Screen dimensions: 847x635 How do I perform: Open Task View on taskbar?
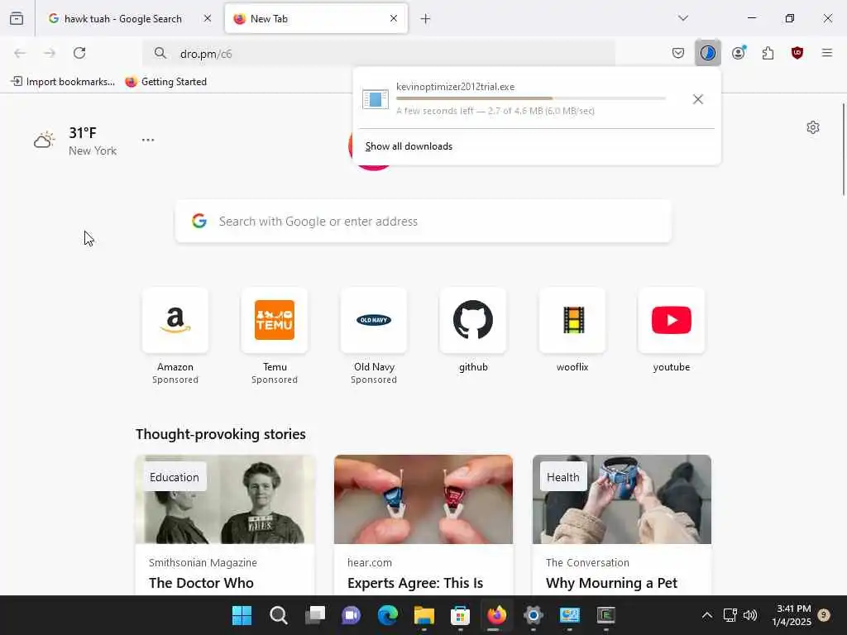[x=315, y=615]
